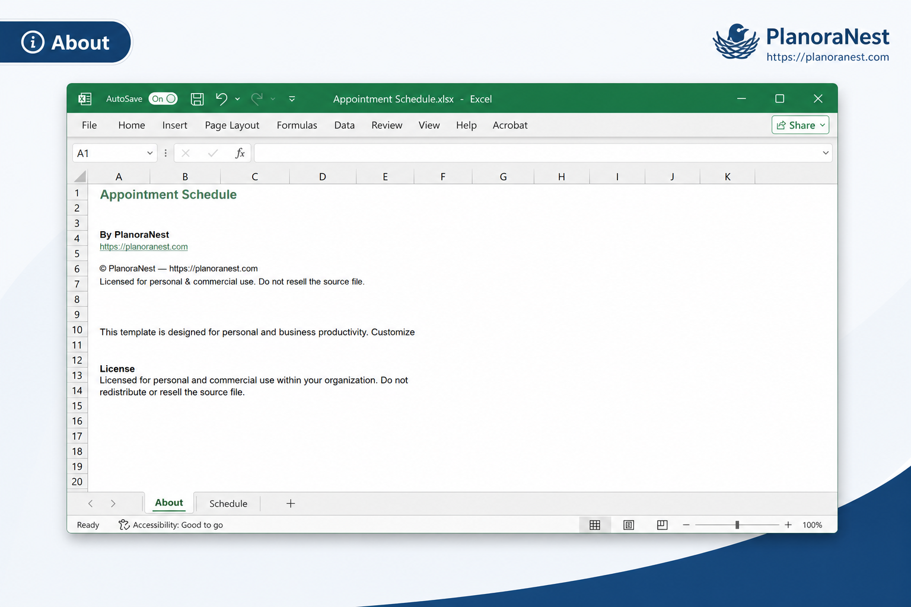Screen dimensions: 911x607
Task: Click the 100% zoom level
Action: pos(812,525)
